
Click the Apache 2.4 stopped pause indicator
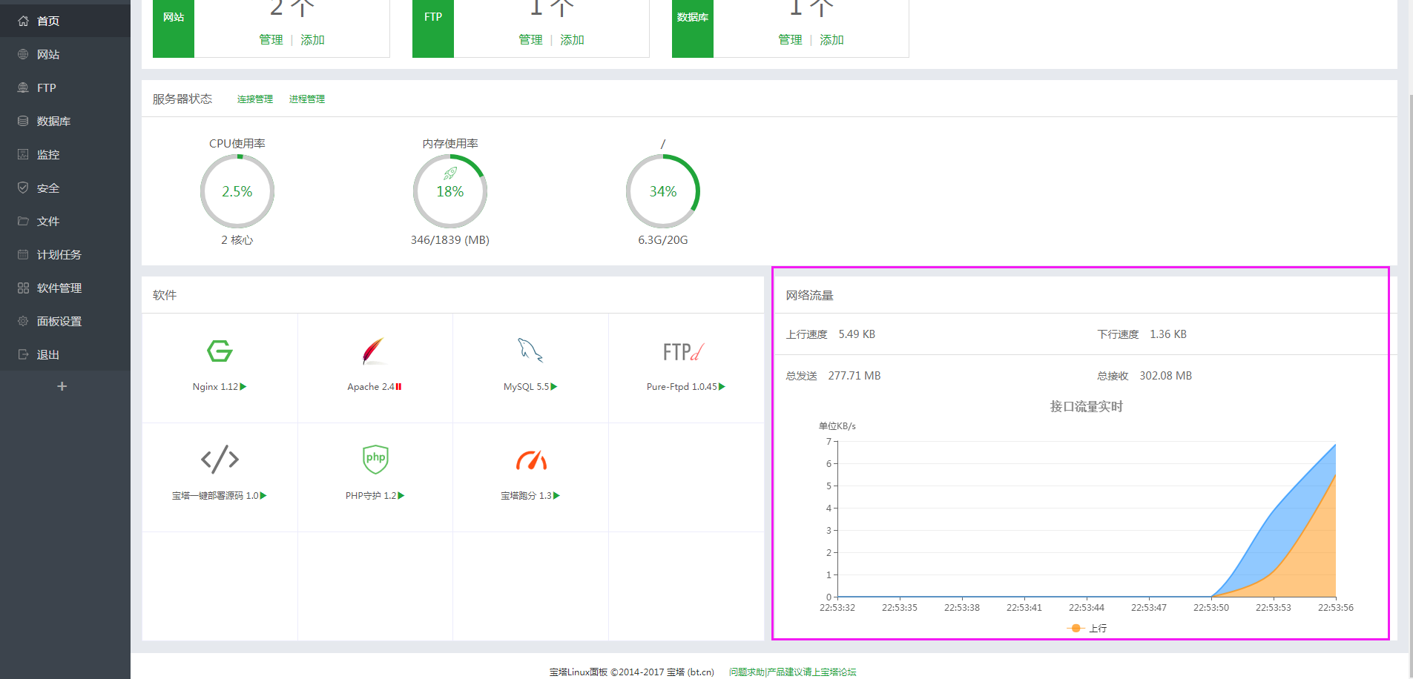tap(398, 387)
